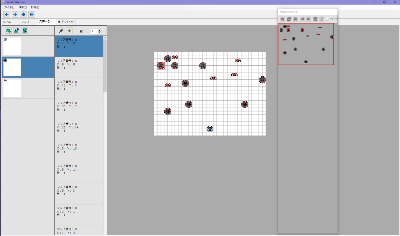
Task: Click the blue left arrow toolbar button
Action: pyautogui.click(x=7, y=14)
